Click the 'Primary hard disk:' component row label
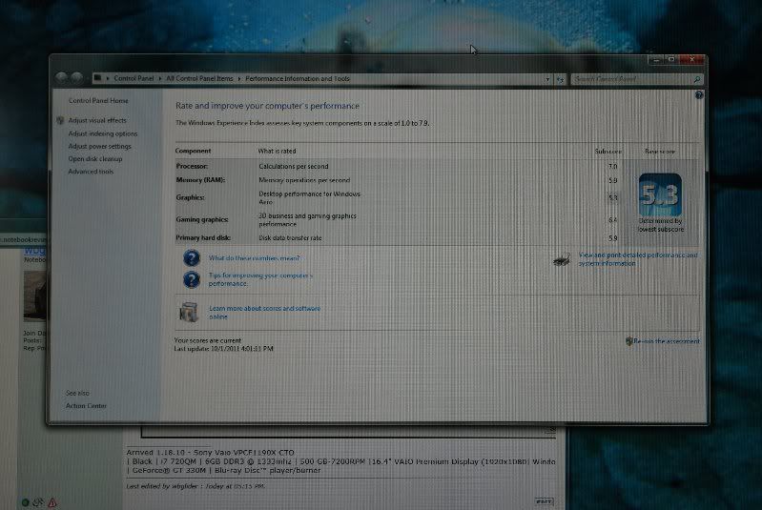Viewport: 762px width, 510px height. click(x=203, y=238)
